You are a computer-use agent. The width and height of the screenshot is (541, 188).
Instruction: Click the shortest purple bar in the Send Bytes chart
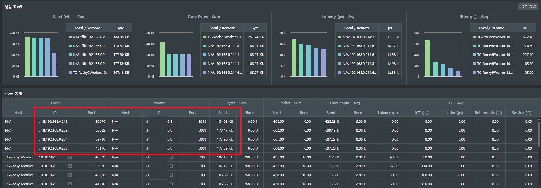pos(54,65)
